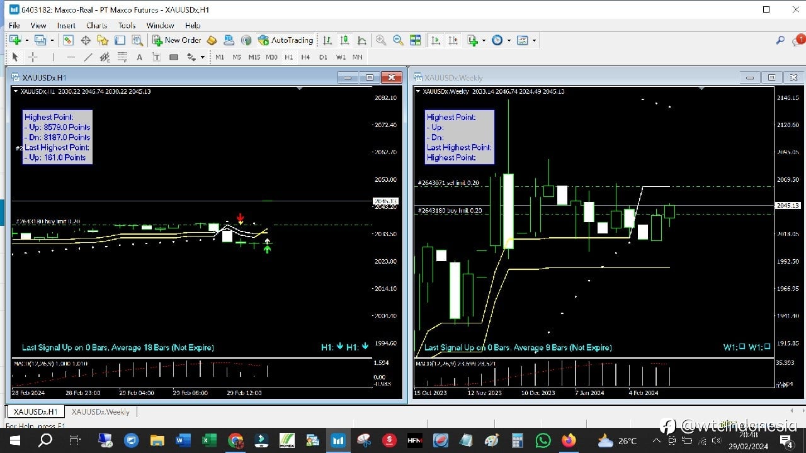Image resolution: width=806 pixels, height=453 pixels.
Task: Select the Text Label tool
Action: pos(156,57)
